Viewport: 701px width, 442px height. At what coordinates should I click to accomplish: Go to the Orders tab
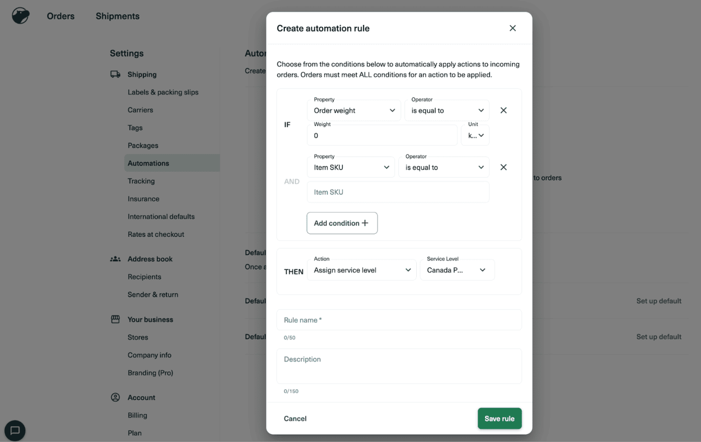point(61,16)
